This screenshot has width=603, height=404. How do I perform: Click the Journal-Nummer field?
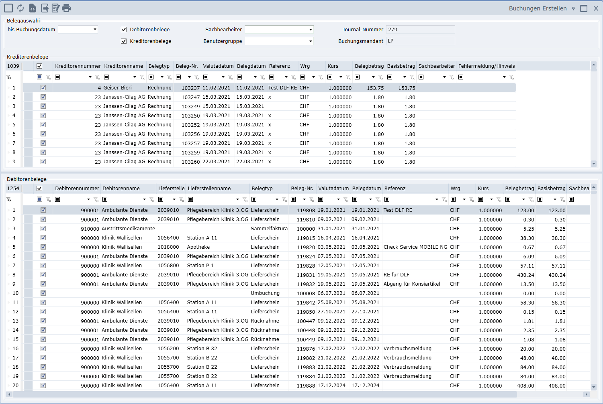coord(420,29)
